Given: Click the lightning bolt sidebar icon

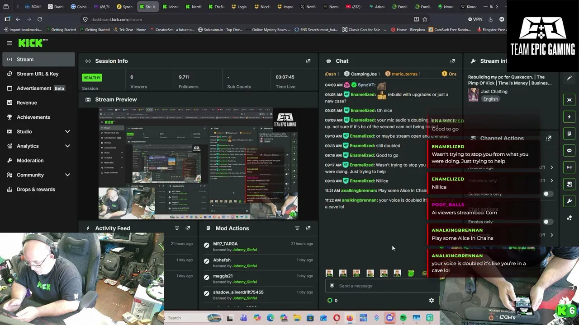Looking at the screenshot, I should [569, 117].
